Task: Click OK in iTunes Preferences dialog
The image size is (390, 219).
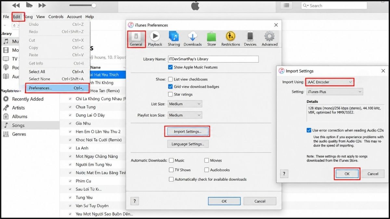Action: (224, 201)
